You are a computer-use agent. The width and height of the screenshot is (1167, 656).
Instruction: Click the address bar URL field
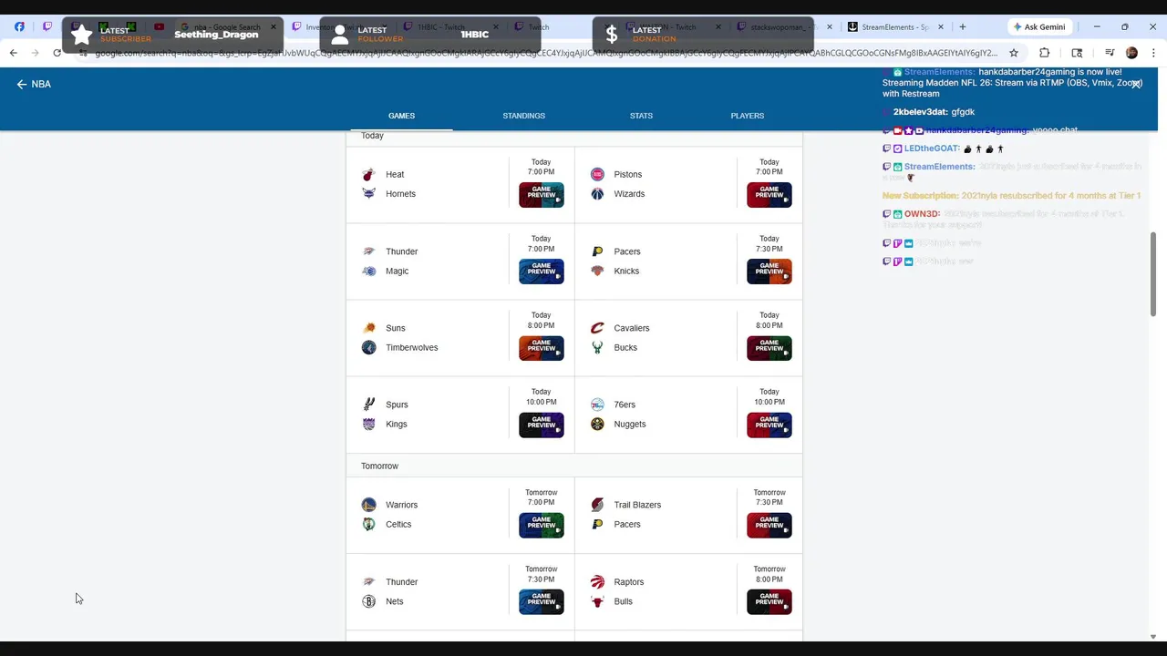[547, 53]
